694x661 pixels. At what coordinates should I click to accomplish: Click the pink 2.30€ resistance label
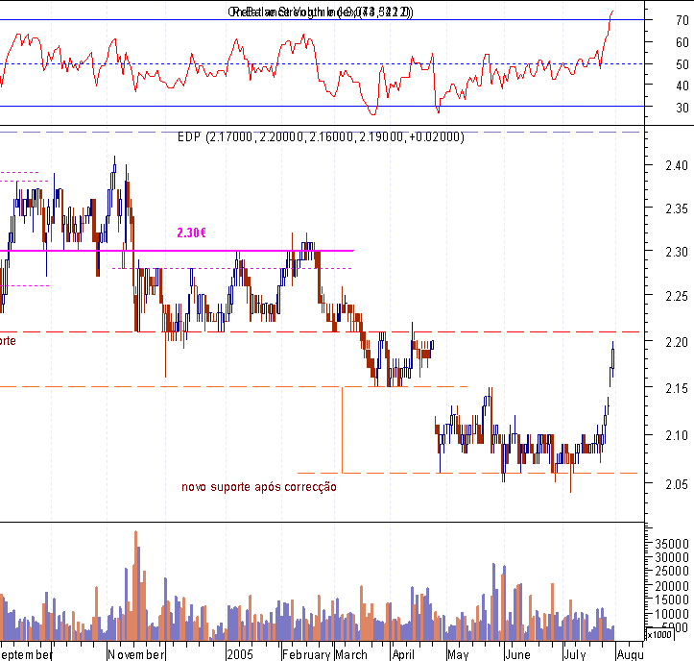coord(191,233)
